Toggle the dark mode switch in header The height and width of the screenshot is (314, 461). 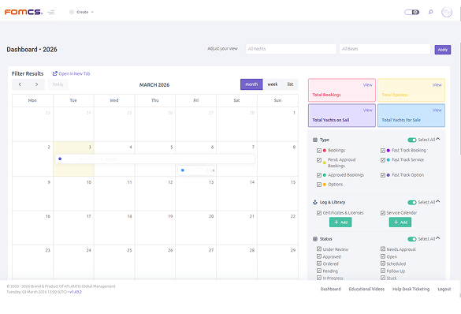(x=411, y=12)
